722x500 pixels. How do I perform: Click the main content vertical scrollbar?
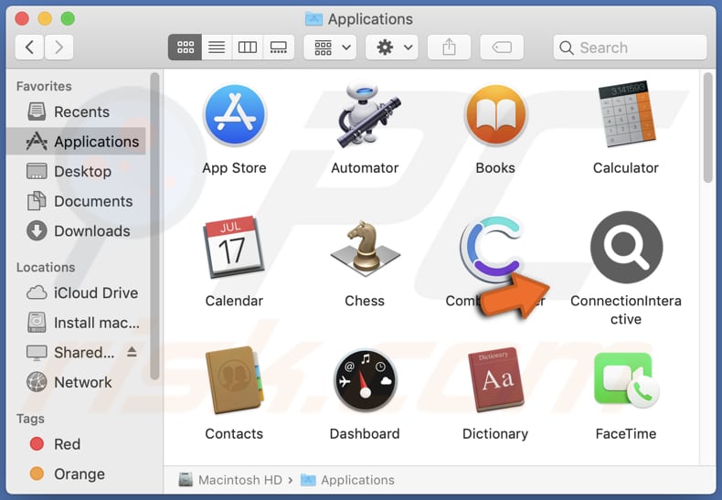pyautogui.click(x=708, y=128)
